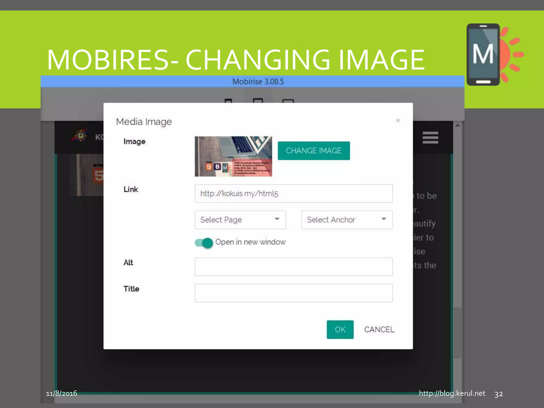Viewport: 544px width, 408px height.
Task: Open the Select Anchor dropdown
Action: pos(347,220)
